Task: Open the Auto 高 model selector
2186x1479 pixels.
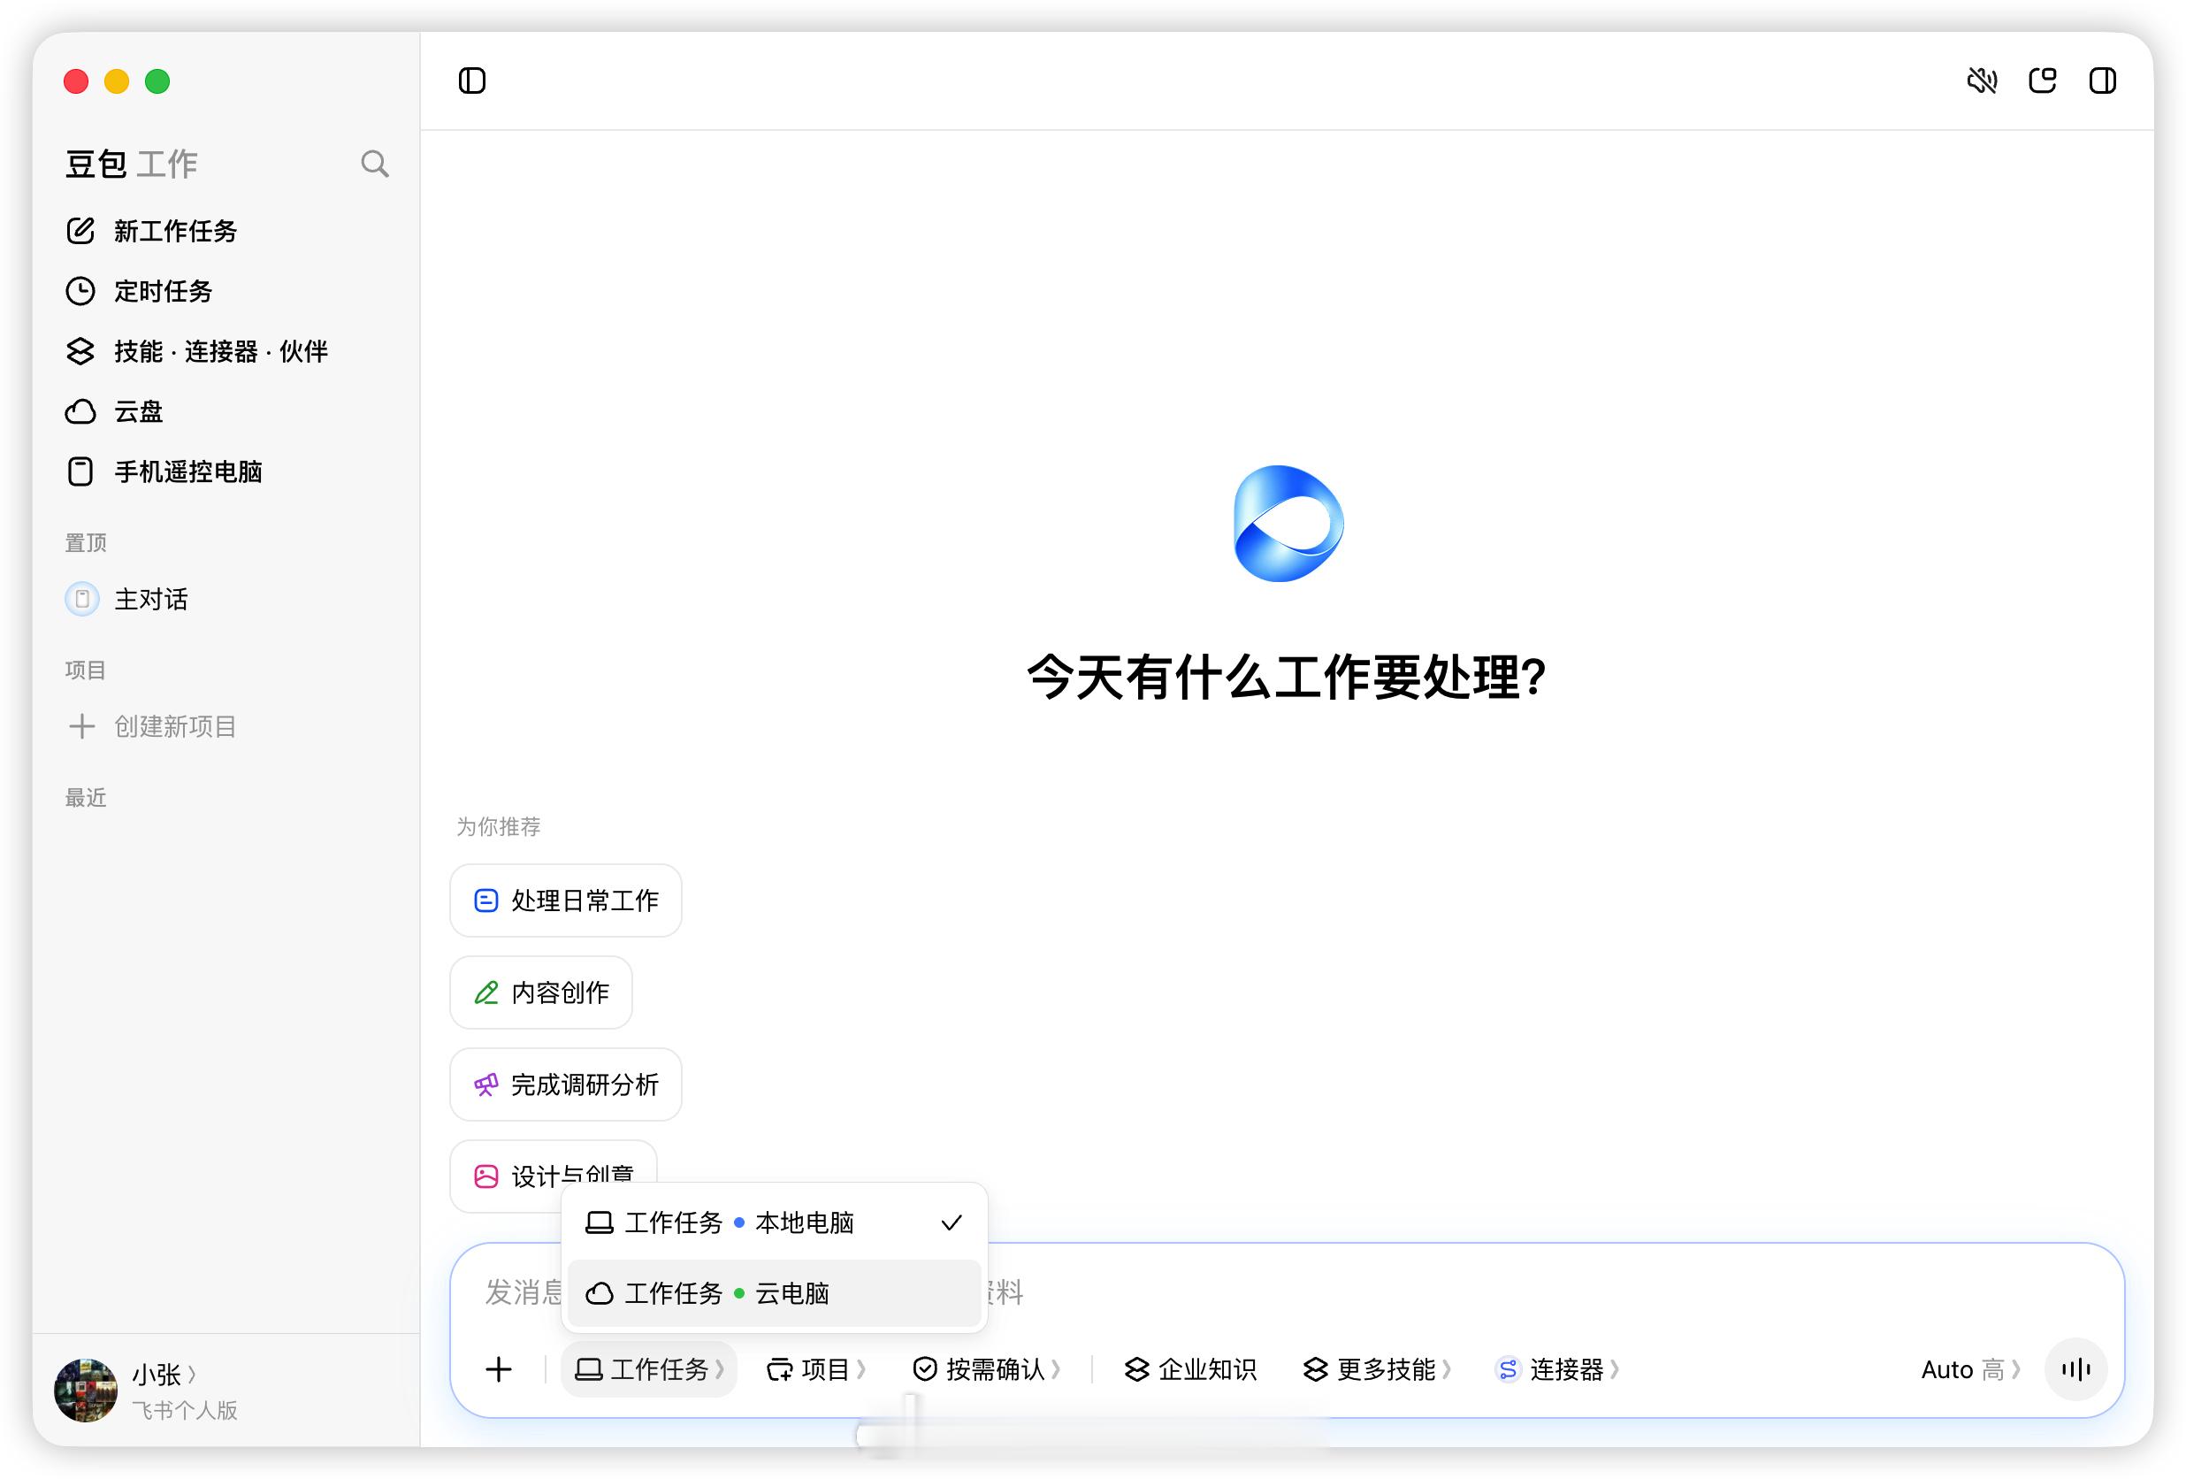Action: click(x=1969, y=1369)
